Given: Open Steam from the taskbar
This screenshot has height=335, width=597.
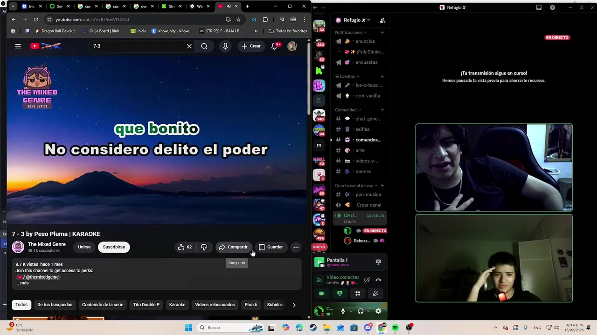Looking at the screenshot, I should [313, 328].
